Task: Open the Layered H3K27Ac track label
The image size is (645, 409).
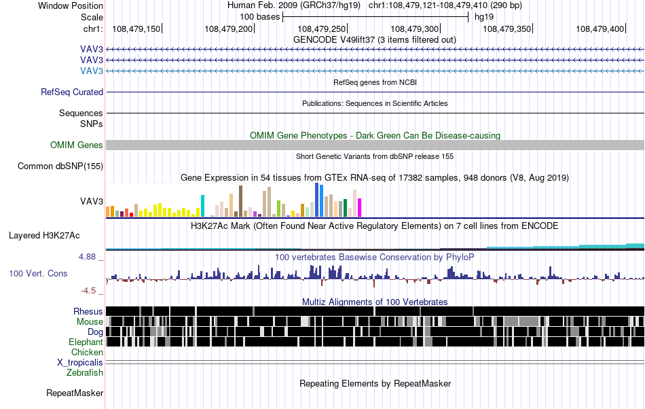Action: click(44, 235)
